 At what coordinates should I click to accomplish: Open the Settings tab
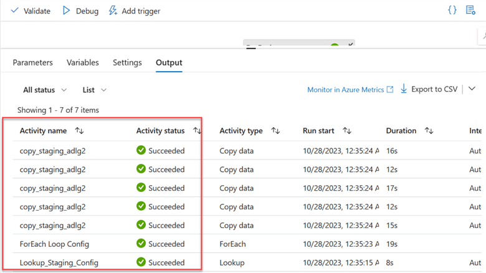pos(127,63)
